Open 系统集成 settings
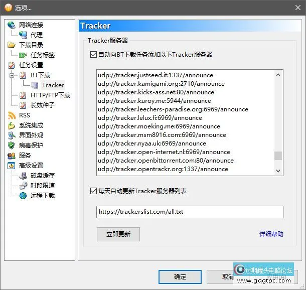 31,125
